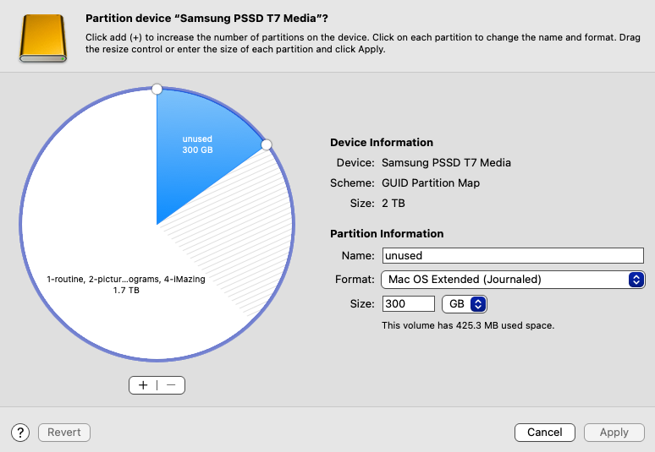Click the 1-routine partition name label
The width and height of the screenshot is (655, 452).
click(x=126, y=280)
